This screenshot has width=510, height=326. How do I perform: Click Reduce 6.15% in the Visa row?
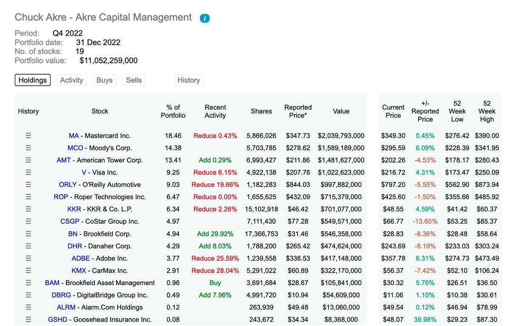215,173
